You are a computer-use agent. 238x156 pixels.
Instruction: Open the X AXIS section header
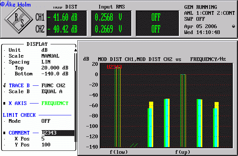(17, 104)
